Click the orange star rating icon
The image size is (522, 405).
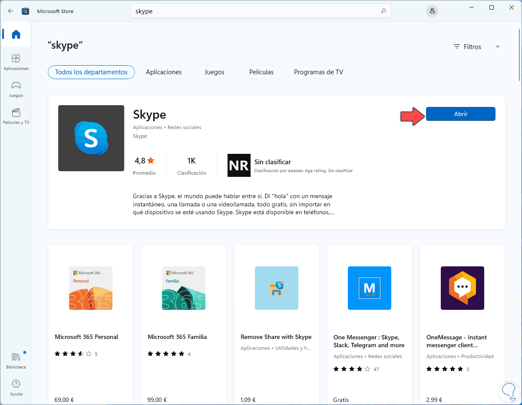click(151, 160)
